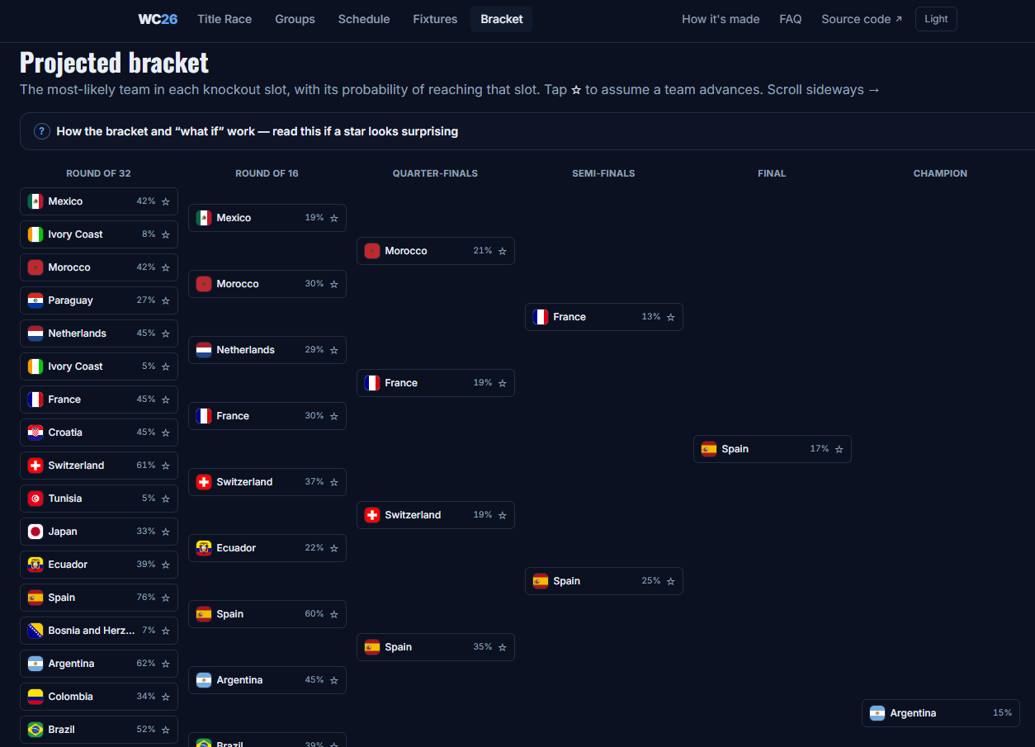The image size is (1035, 747).
Task: Star Ivory Coast 8% in Round of 32
Action: [166, 234]
